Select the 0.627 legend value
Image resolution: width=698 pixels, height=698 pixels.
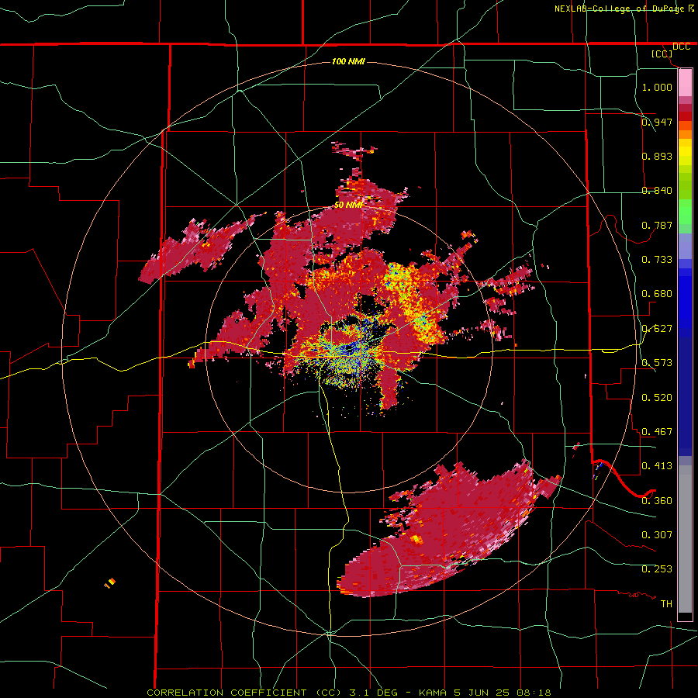pyautogui.click(x=657, y=329)
